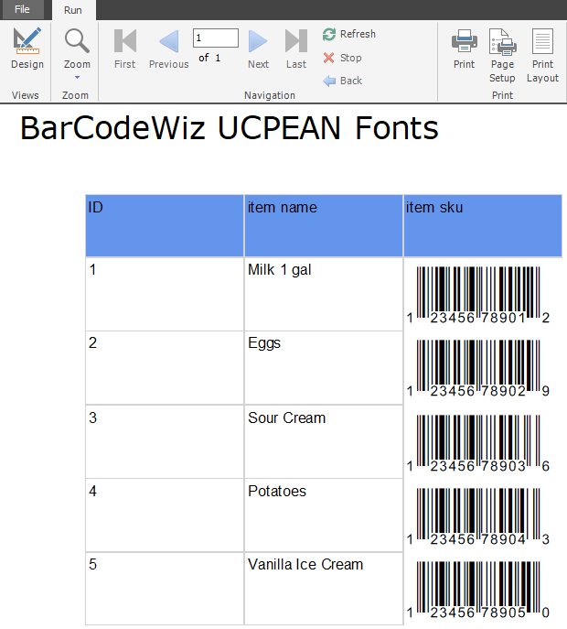Screen dimensions: 567x629
Task: Click ID cell with value 5
Action: (x=165, y=589)
